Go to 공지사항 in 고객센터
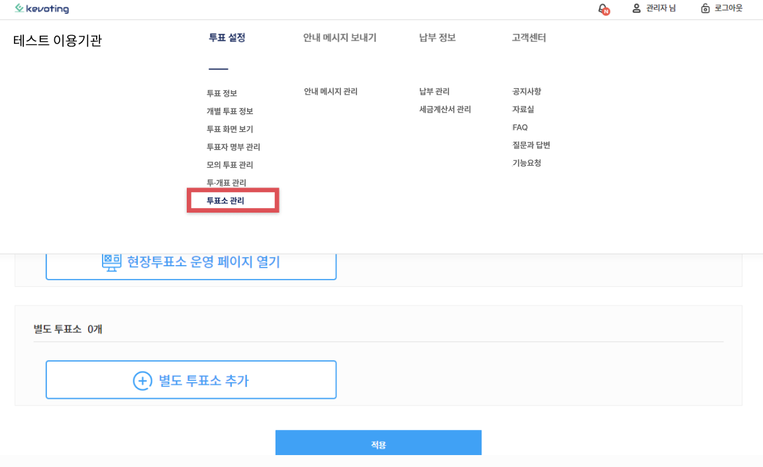 tap(527, 91)
